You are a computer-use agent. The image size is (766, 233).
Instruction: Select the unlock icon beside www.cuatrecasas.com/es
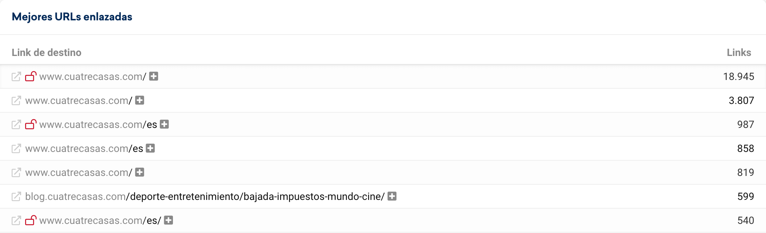[x=31, y=124]
